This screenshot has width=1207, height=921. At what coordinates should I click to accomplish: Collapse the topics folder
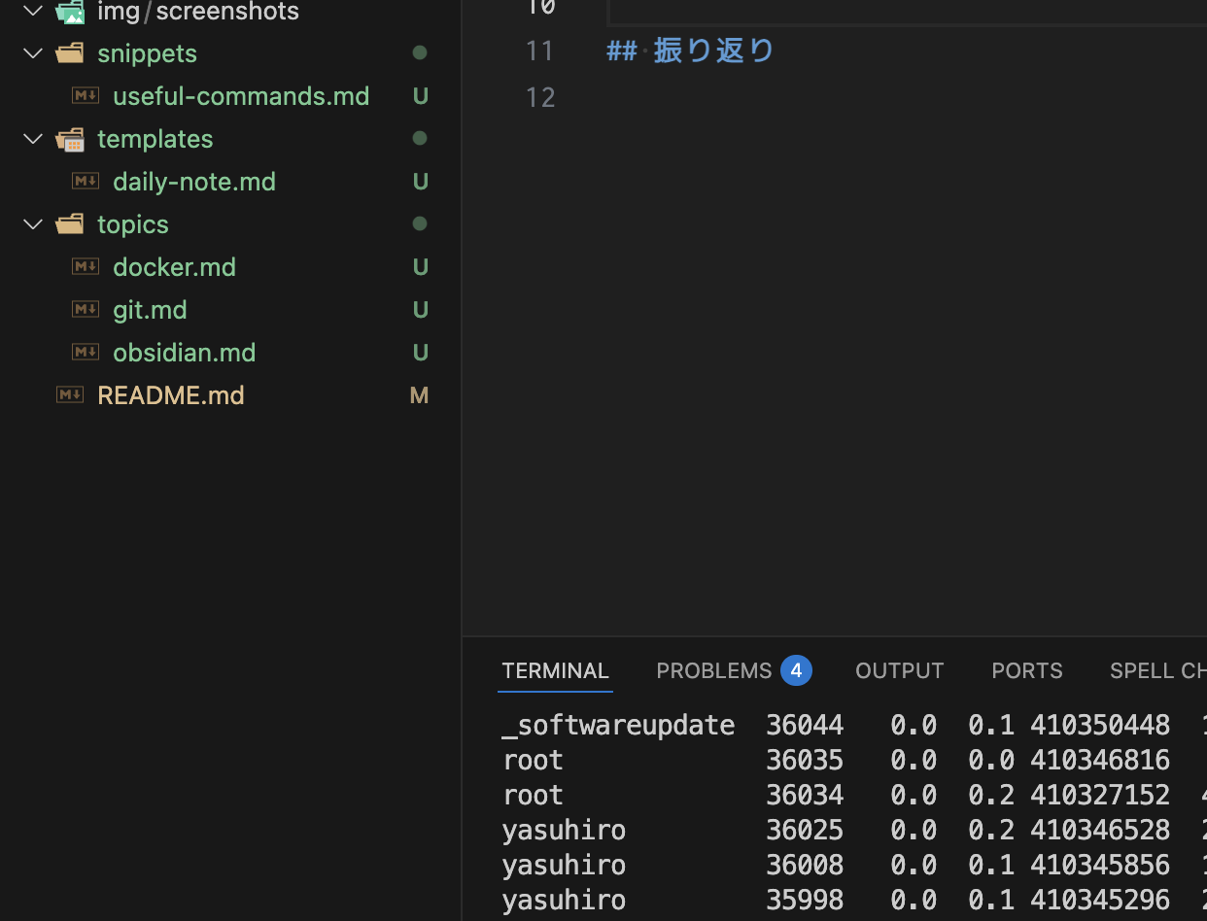pos(32,223)
